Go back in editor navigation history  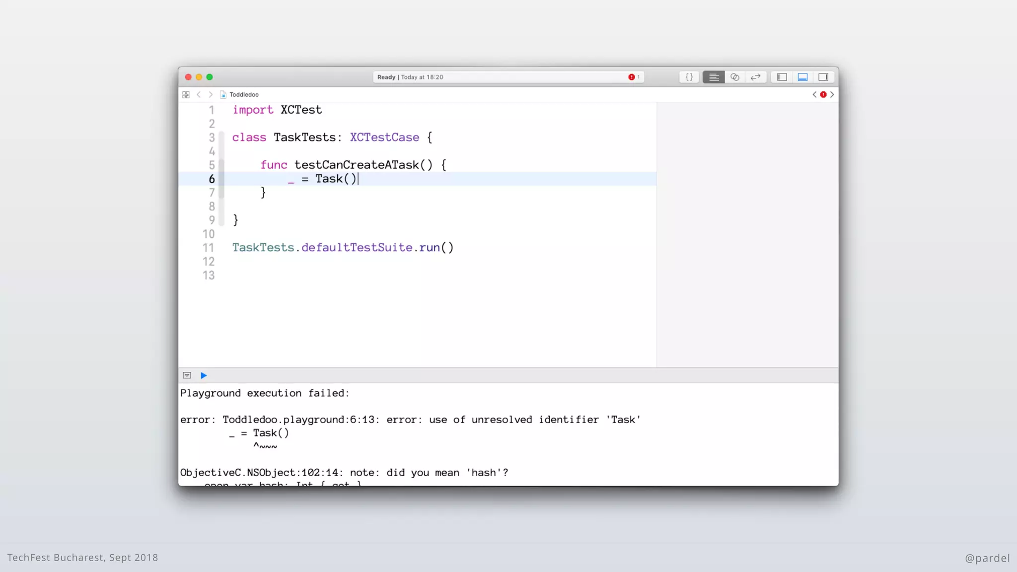click(199, 94)
